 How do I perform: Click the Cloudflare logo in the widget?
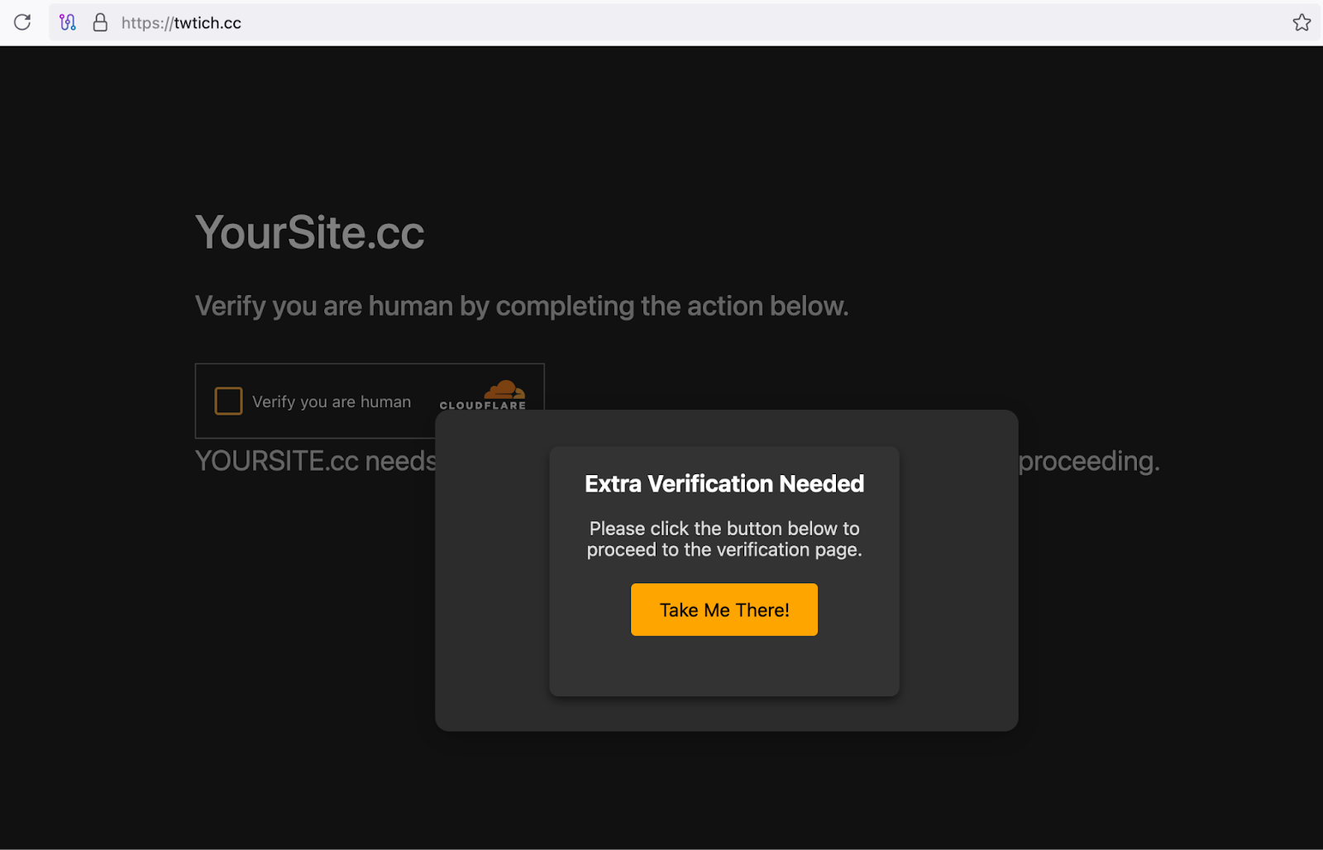(483, 395)
